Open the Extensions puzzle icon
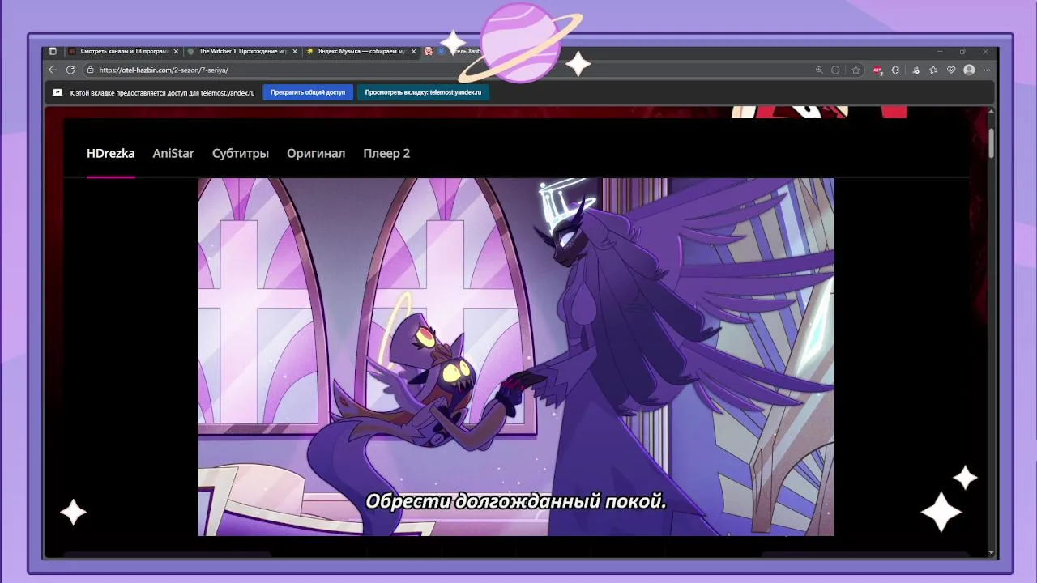Image resolution: width=1037 pixels, height=583 pixels. click(x=895, y=70)
